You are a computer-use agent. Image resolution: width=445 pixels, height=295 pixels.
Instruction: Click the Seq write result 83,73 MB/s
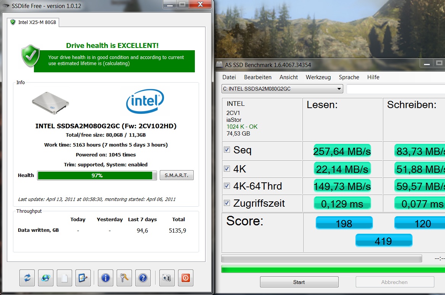[x=420, y=151]
